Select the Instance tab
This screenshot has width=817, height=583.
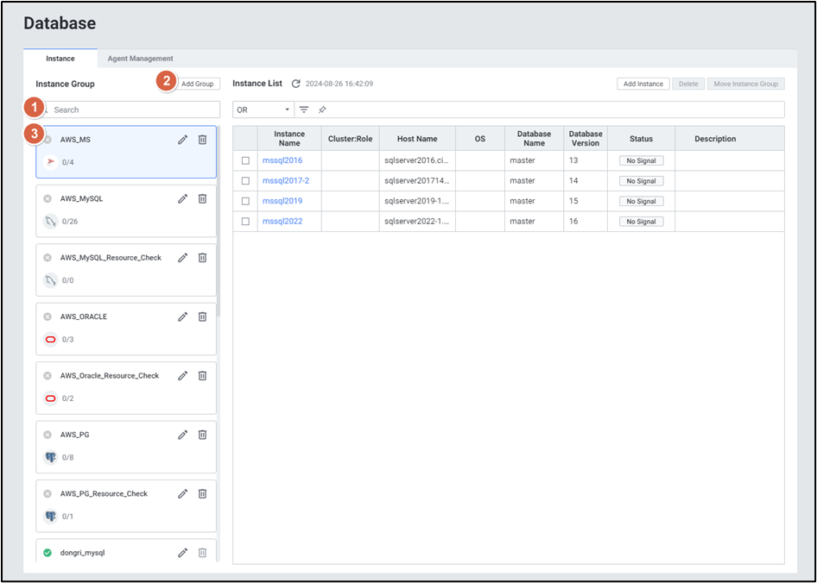[x=60, y=59]
